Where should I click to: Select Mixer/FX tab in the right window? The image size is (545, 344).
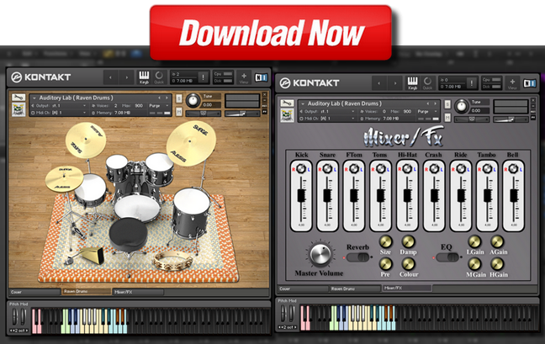[407, 288]
